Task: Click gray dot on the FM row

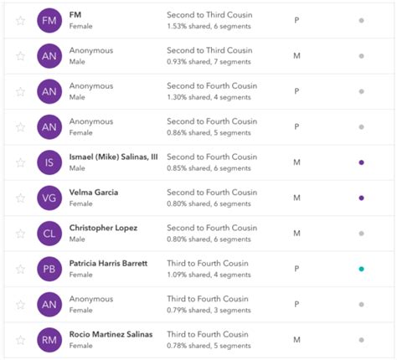Action: 361,20
